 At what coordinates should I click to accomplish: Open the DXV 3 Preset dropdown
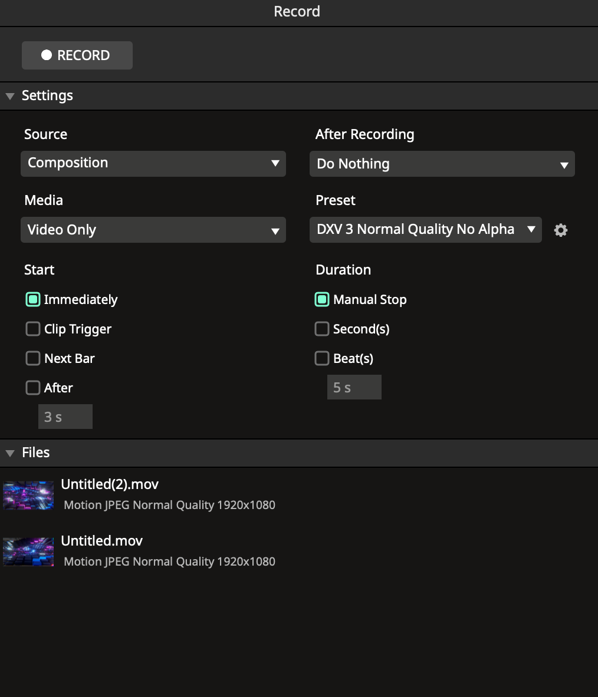tap(425, 230)
